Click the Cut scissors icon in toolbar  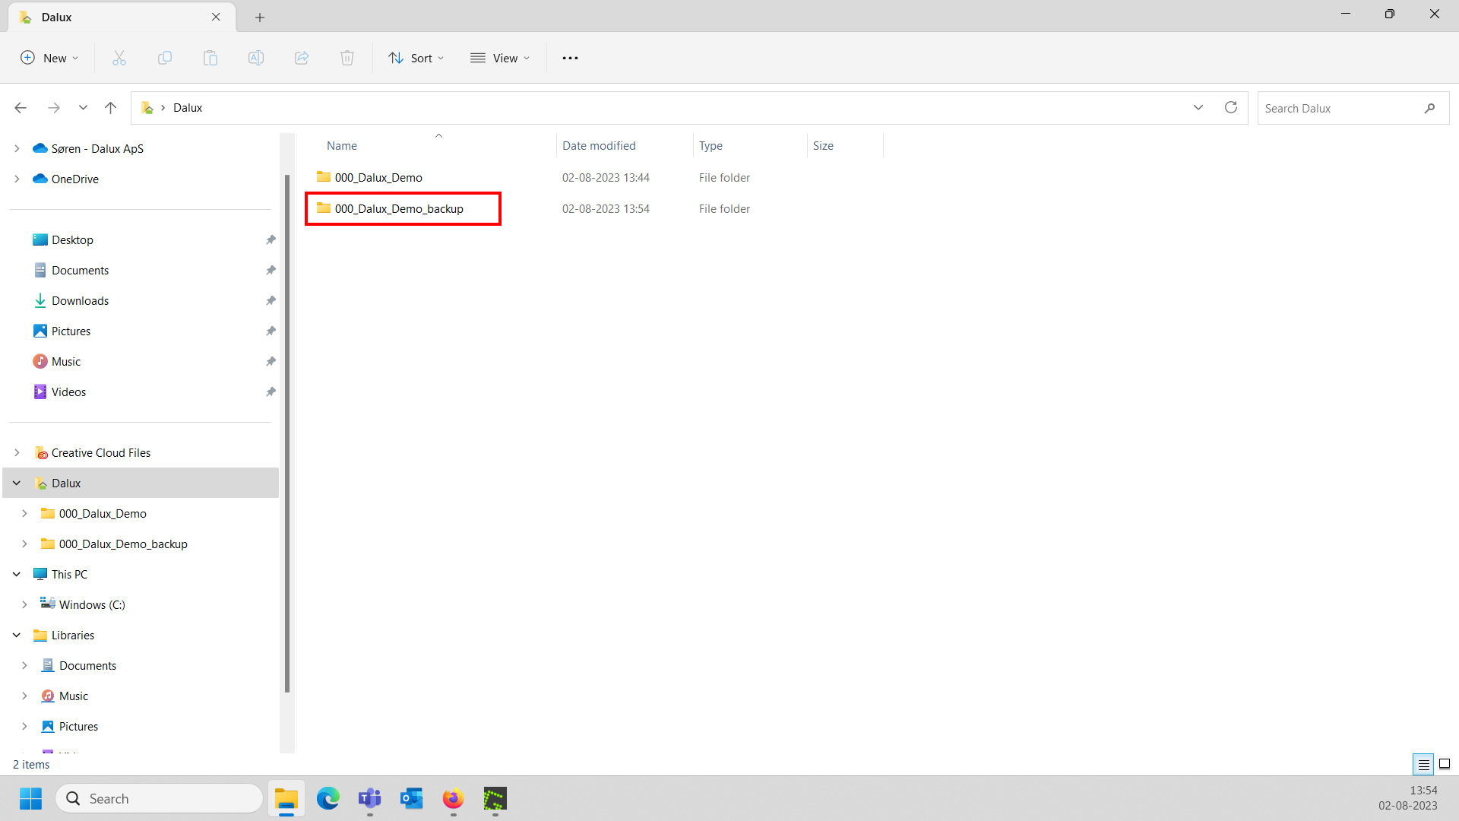click(x=119, y=58)
